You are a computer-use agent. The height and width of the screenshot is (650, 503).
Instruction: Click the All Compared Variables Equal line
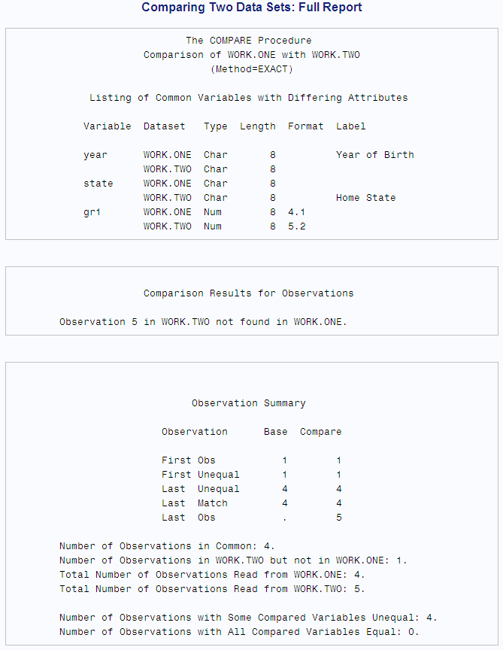[x=249, y=632]
